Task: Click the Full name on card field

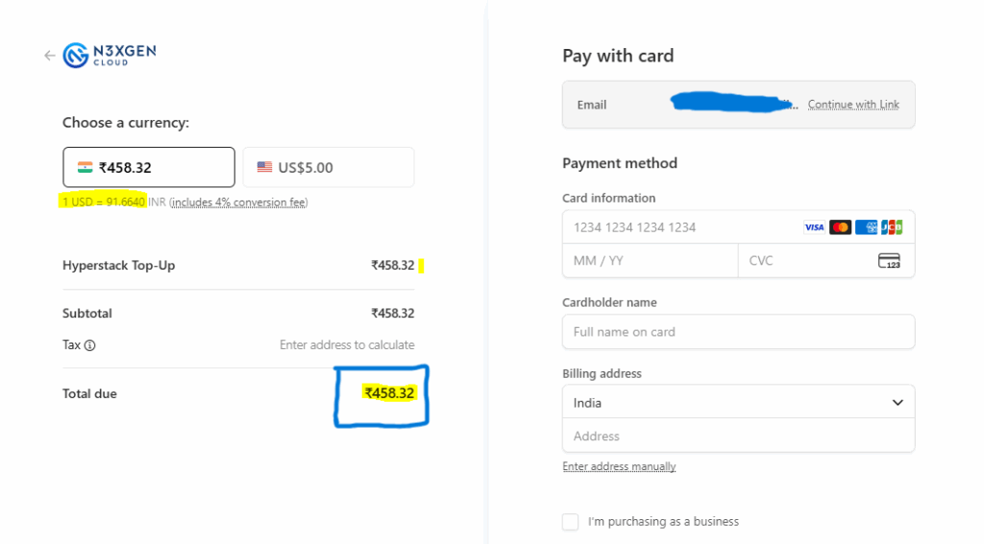Action: point(738,332)
